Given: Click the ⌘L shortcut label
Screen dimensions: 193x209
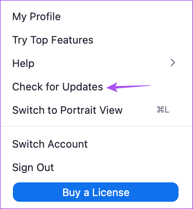Looking at the screenshot, I should (x=163, y=110).
